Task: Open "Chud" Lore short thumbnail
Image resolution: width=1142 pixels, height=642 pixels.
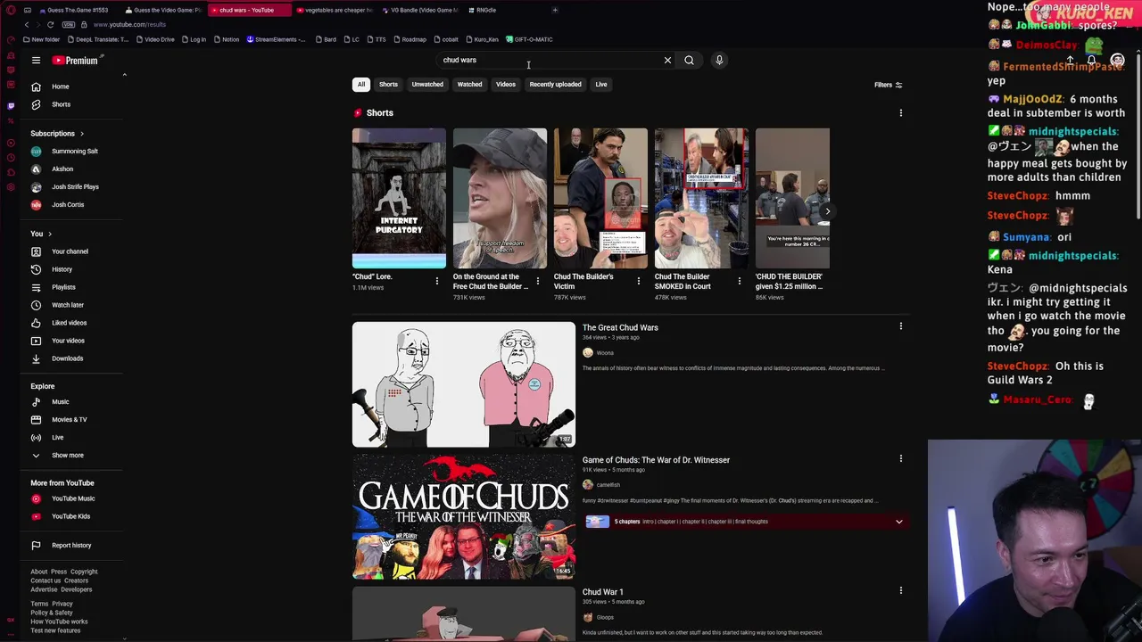Action: (x=399, y=198)
